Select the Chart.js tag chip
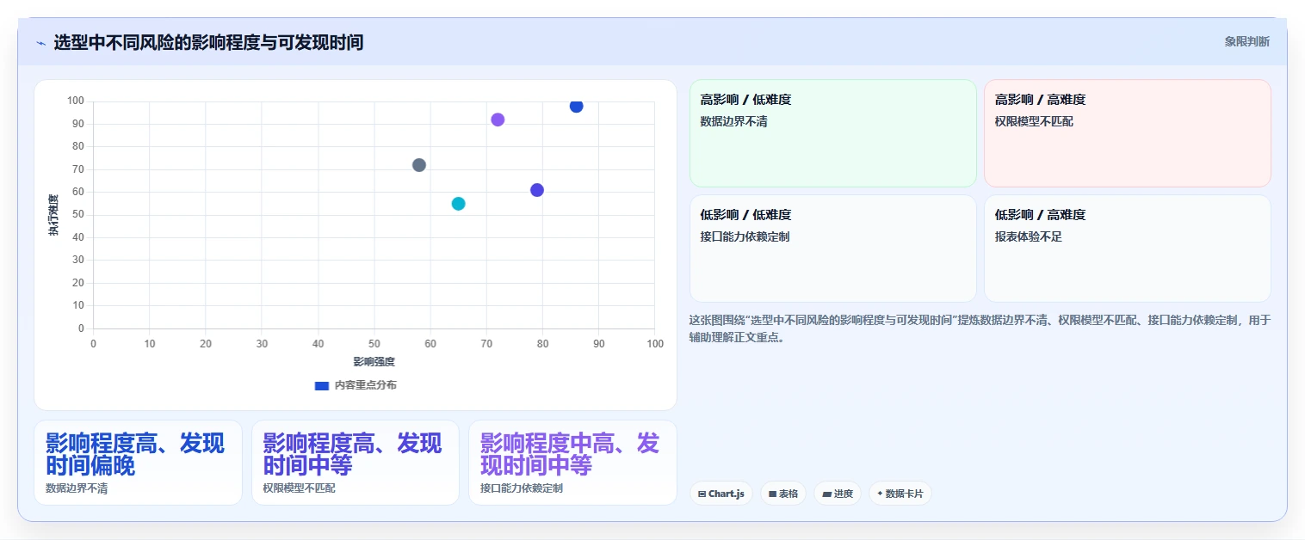The width and height of the screenshot is (1305, 540). (721, 494)
